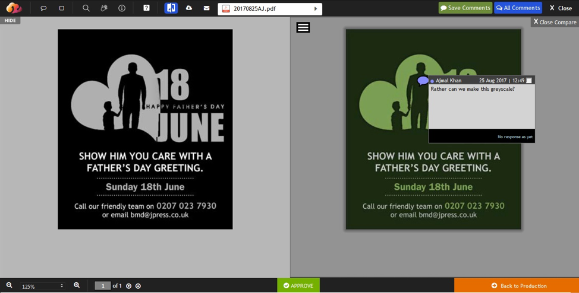This screenshot has height=293, width=579.
Task: Click the envelope email icon
Action: coord(207,8)
